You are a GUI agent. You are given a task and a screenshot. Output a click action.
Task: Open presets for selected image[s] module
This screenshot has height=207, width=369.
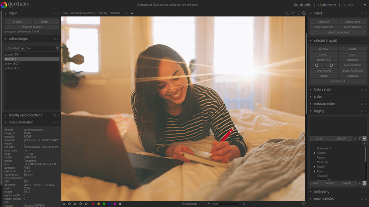[x=366, y=41]
